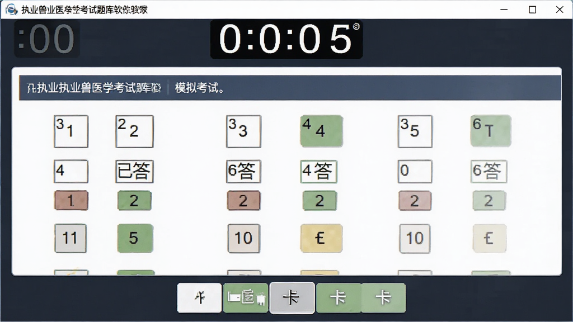Click the white box showing 4
Image resolution: width=573 pixels, height=322 pixels.
pos(71,171)
